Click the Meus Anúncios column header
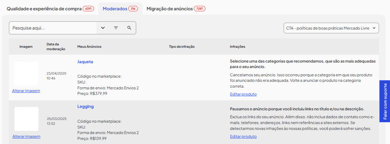This screenshot has height=144, width=390. [89, 47]
